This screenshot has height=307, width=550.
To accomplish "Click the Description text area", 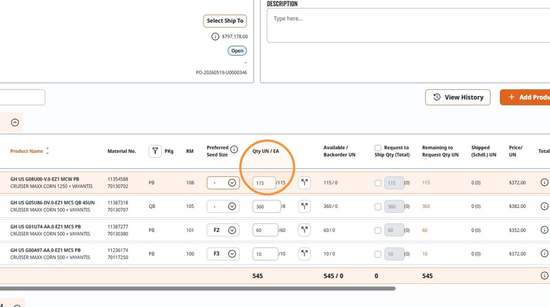I will point(408,25).
